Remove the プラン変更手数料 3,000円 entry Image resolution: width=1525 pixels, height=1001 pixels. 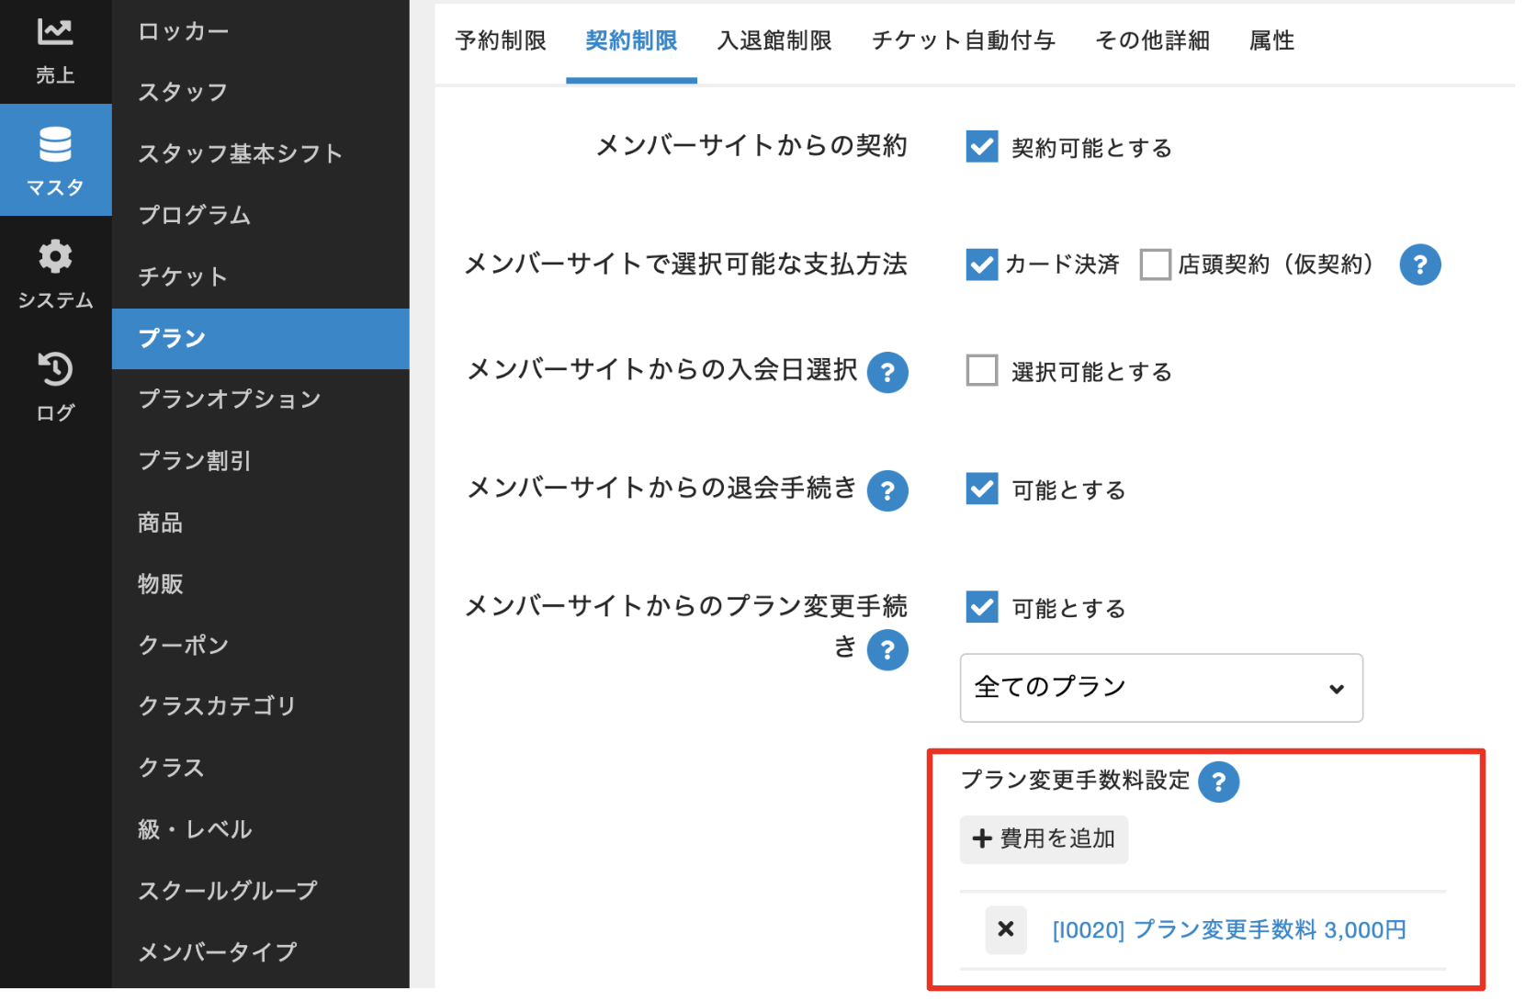(x=1006, y=930)
